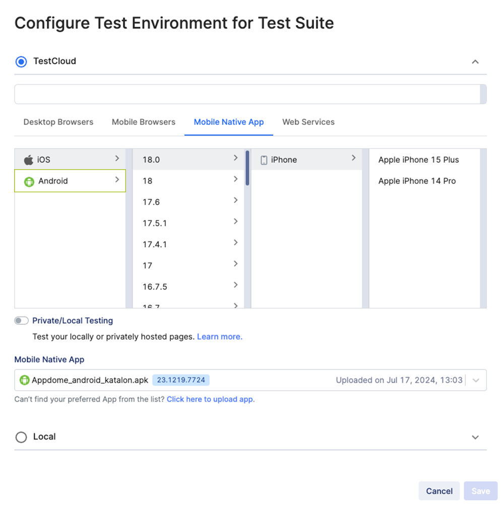Open the Web Services tab
Screen dimensions: 504x510
[x=308, y=122]
